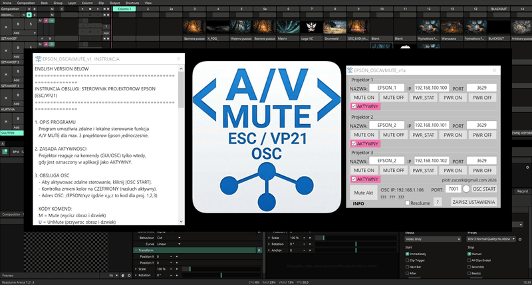Screen dimensions: 532x285
Task: Open the Curve Linear dropdown
Action: [169, 244]
